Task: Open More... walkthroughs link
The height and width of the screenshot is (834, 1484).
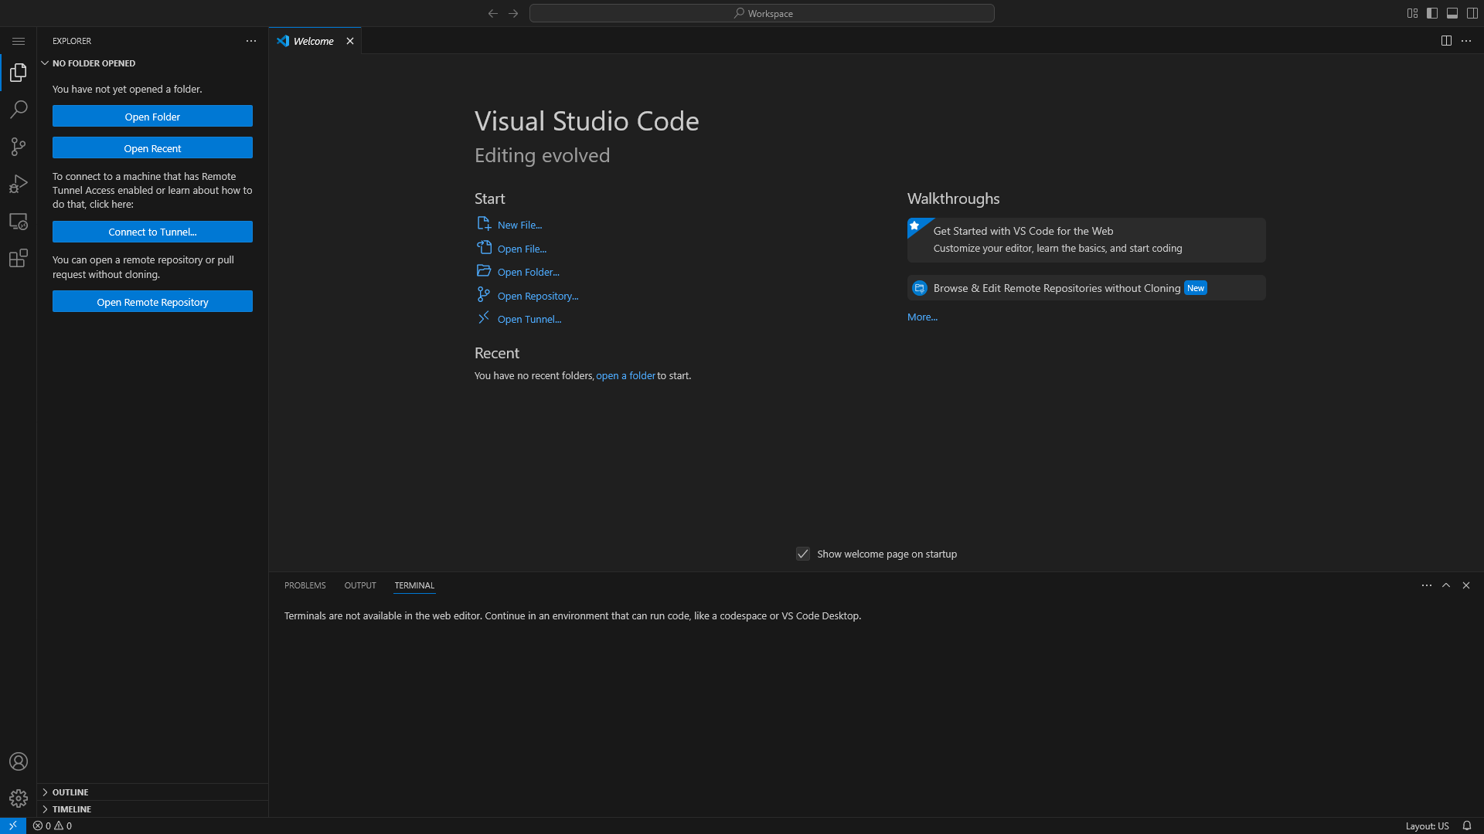Action: [922, 317]
